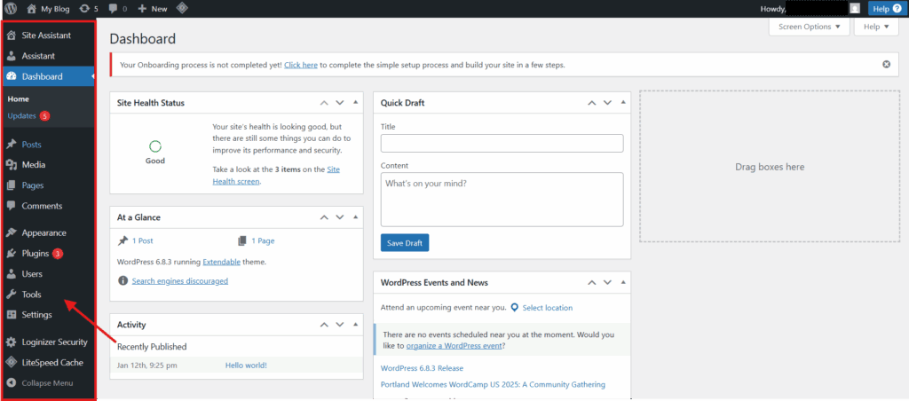Toggle the Quick Draft panel closed
Screen dimensions: 909x401
tap(622, 103)
